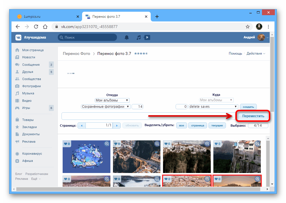Open 'Сообщения' in the left menu

coord(31,65)
